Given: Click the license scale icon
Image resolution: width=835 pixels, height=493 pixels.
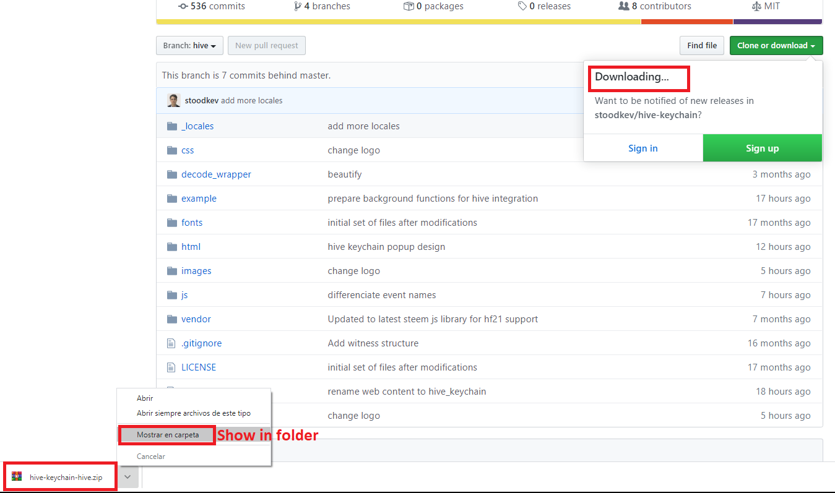Looking at the screenshot, I should click(x=756, y=6).
